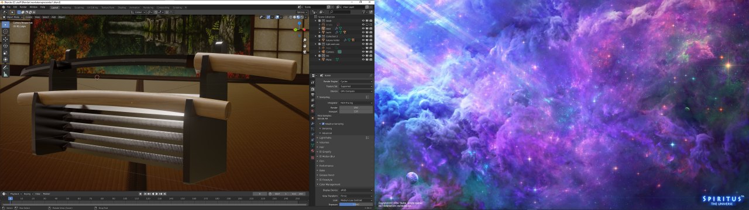
Task: Hide the Plane object via eye icon
Action: [x=363, y=60]
